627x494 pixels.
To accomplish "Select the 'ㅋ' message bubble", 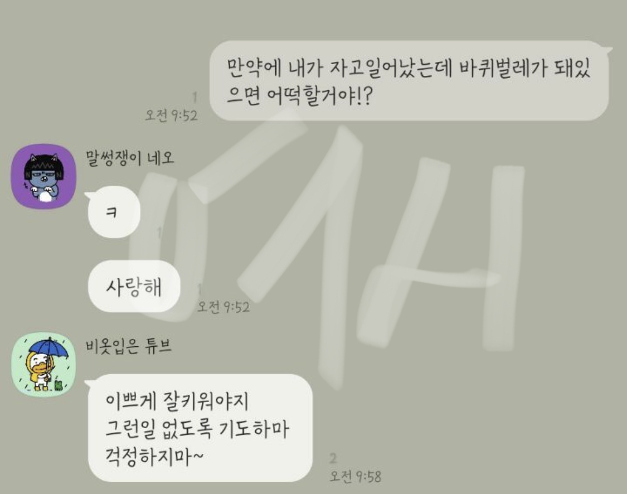I will (114, 212).
